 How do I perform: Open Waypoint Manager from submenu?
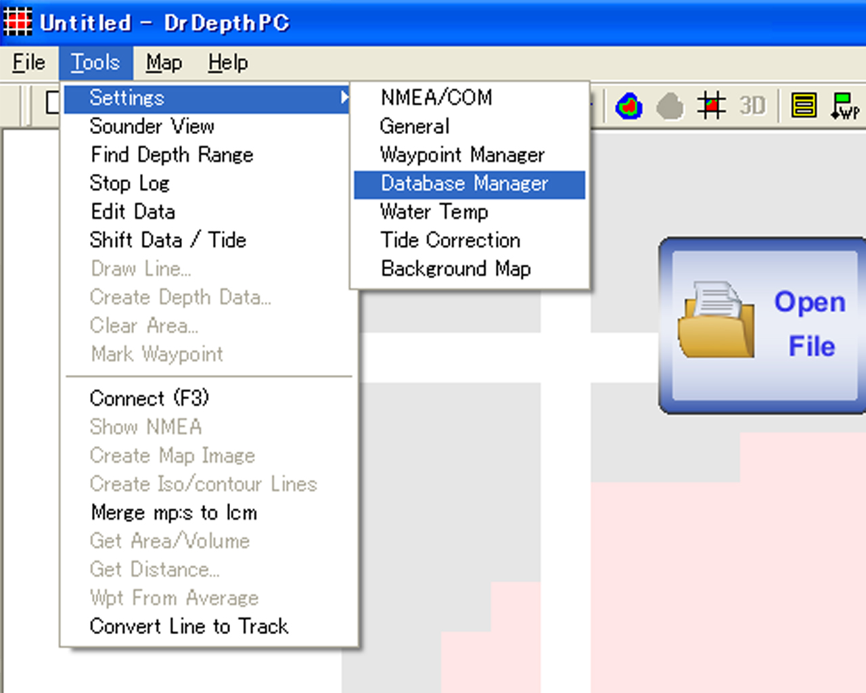[470, 154]
